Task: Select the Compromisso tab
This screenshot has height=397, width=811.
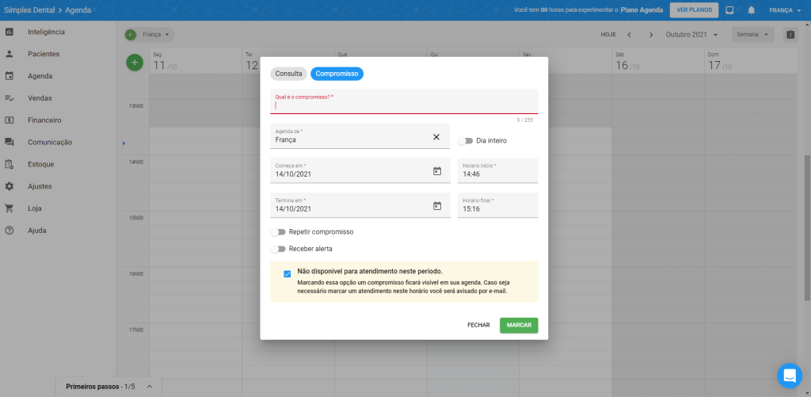Action: coord(337,74)
